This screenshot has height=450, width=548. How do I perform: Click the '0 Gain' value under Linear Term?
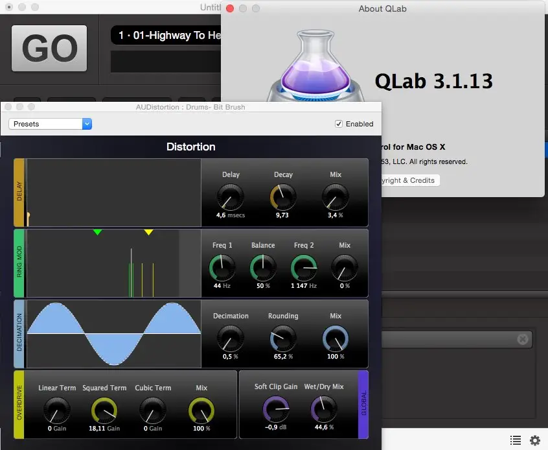pyautogui.click(x=57, y=429)
